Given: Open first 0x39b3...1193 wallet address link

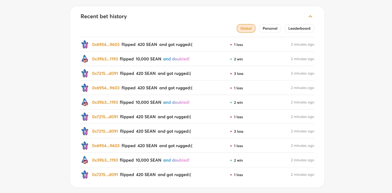Looking at the screenshot, I should pos(105,59).
